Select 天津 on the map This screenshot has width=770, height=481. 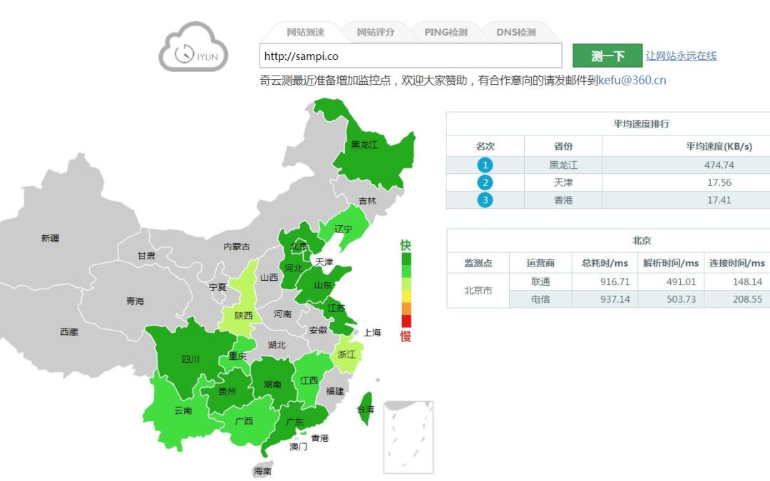[324, 262]
